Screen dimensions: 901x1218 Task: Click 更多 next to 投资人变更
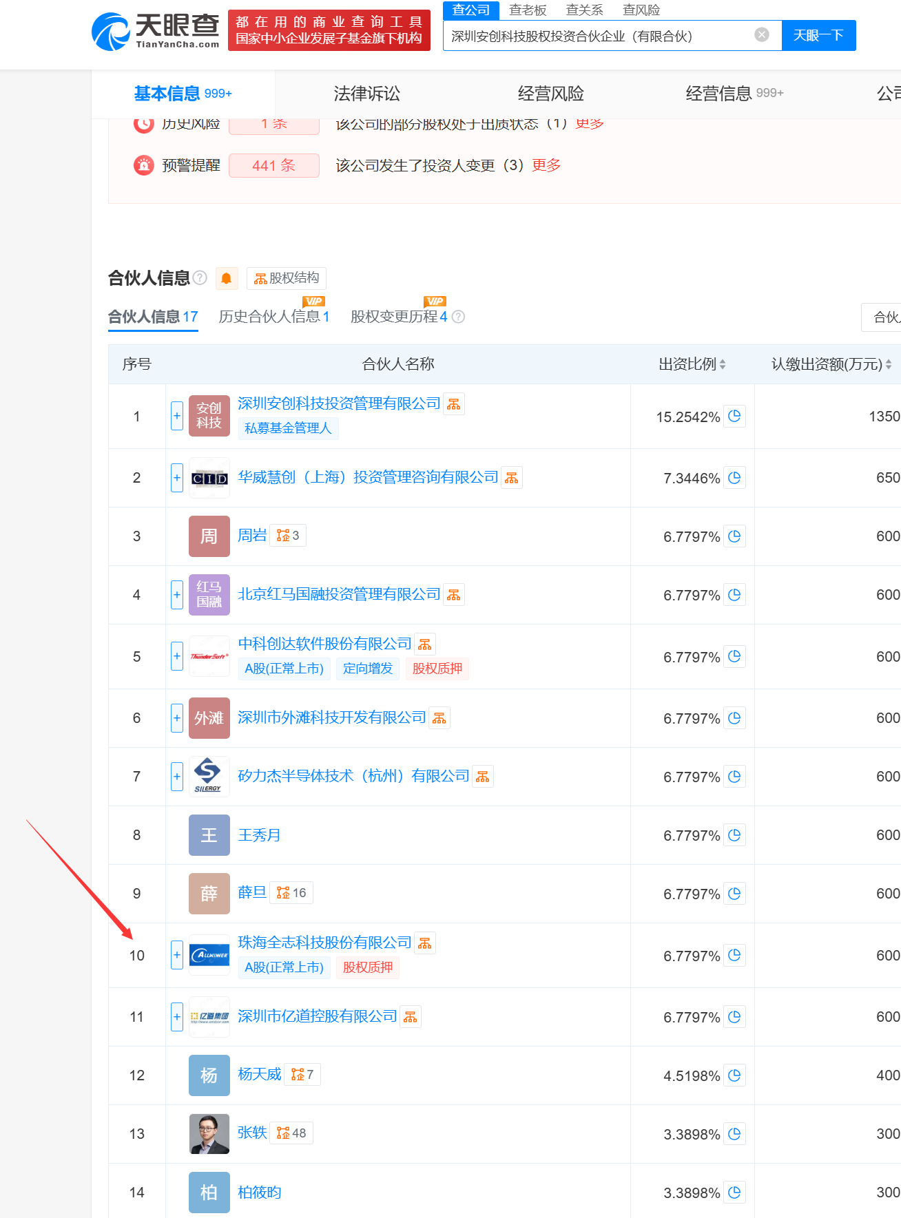(x=546, y=165)
